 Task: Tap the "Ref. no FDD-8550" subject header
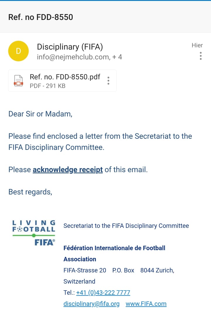(x=40, y=17)
